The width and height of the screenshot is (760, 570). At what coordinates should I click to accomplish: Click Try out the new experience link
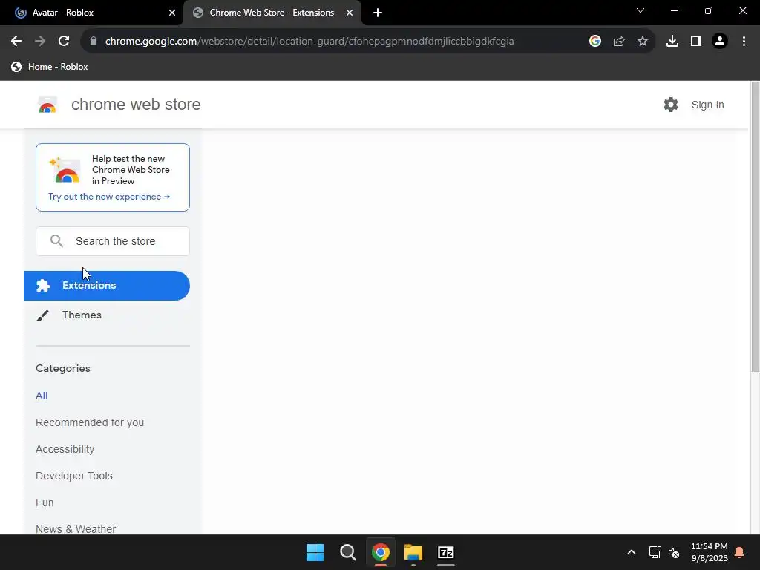(x=109, y=197)
